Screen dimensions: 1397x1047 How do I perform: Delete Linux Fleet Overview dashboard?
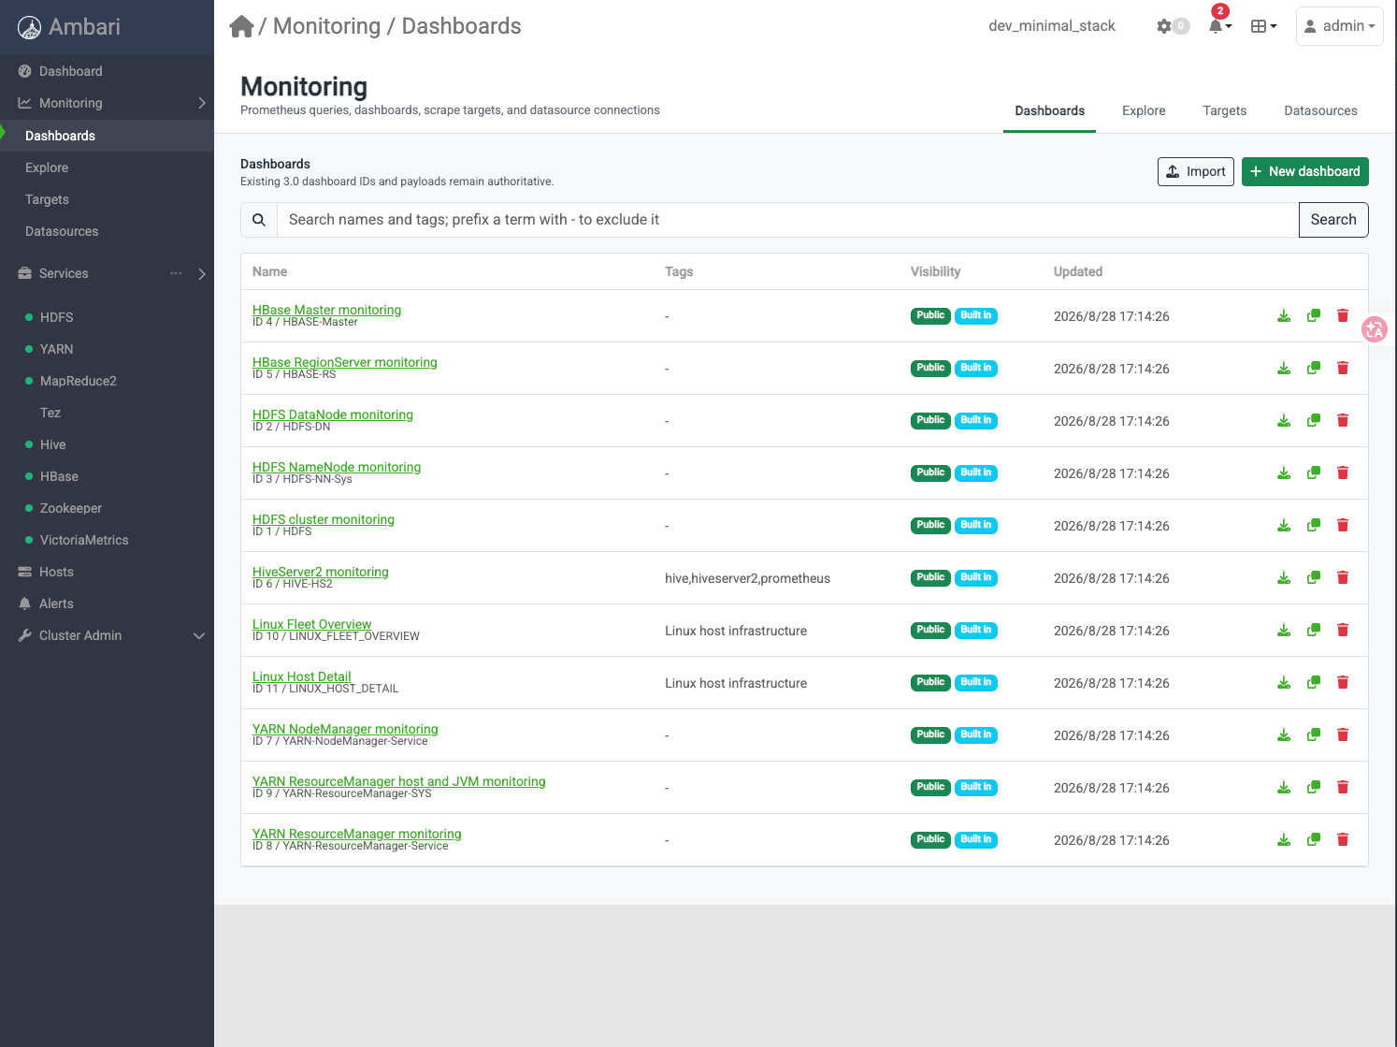[x=1343, y=631]
